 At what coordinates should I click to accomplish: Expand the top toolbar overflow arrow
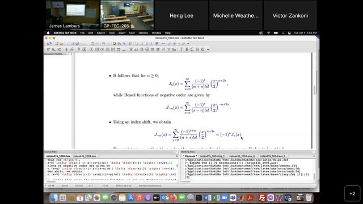coord(188,44)
